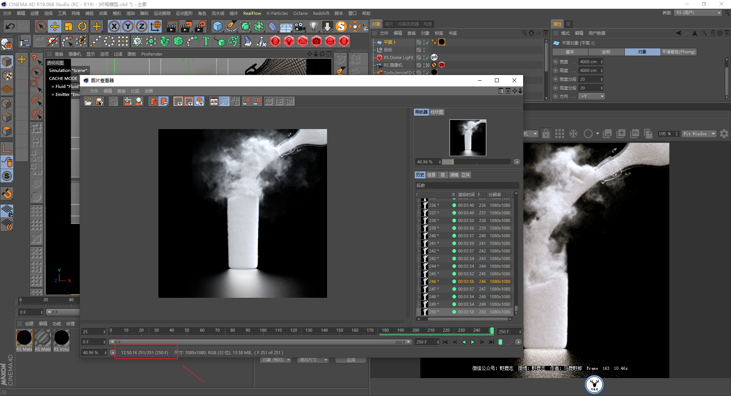Select the Rotate tool in main toolbar

tap(82, 26)
